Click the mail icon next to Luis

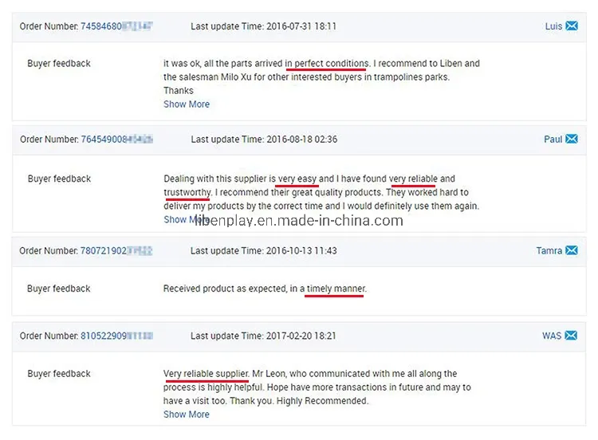572,26
